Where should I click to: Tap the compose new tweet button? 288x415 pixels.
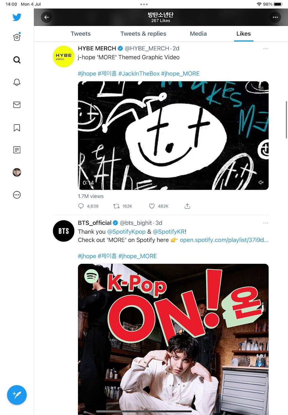click(x=17, y=395)
